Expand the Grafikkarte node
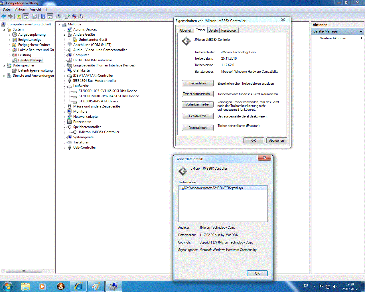This screenshot has height=292, width=365. 64,71
